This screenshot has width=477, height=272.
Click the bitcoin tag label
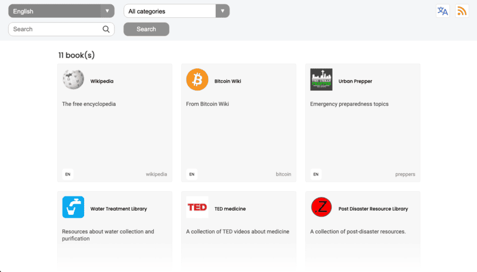(x=284, y=174)
